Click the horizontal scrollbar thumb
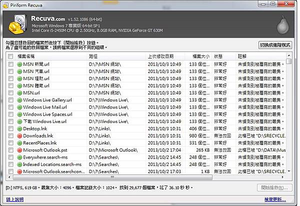The height and width of the screenshot is (206, 300). pos(112,177)
